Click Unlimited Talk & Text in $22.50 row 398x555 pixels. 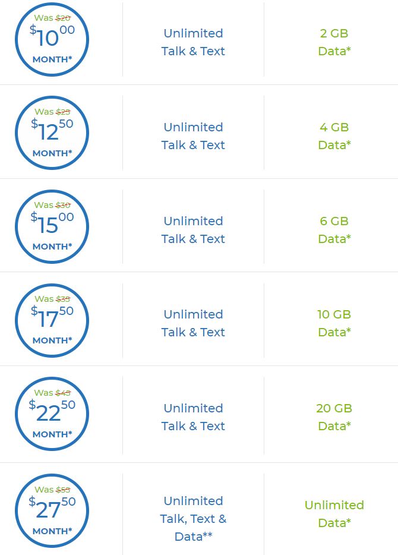(193, 417)
